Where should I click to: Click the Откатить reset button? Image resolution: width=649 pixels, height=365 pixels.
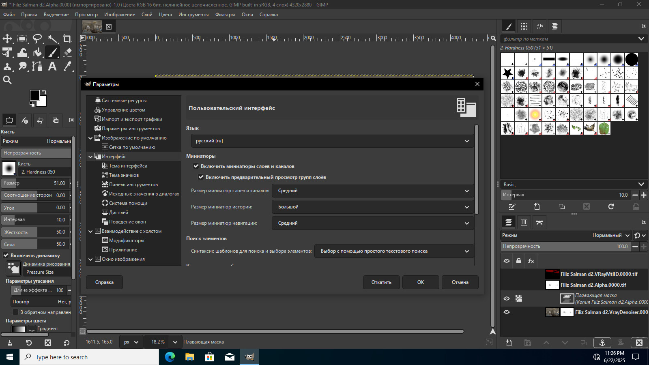click(x=381, y=282)
